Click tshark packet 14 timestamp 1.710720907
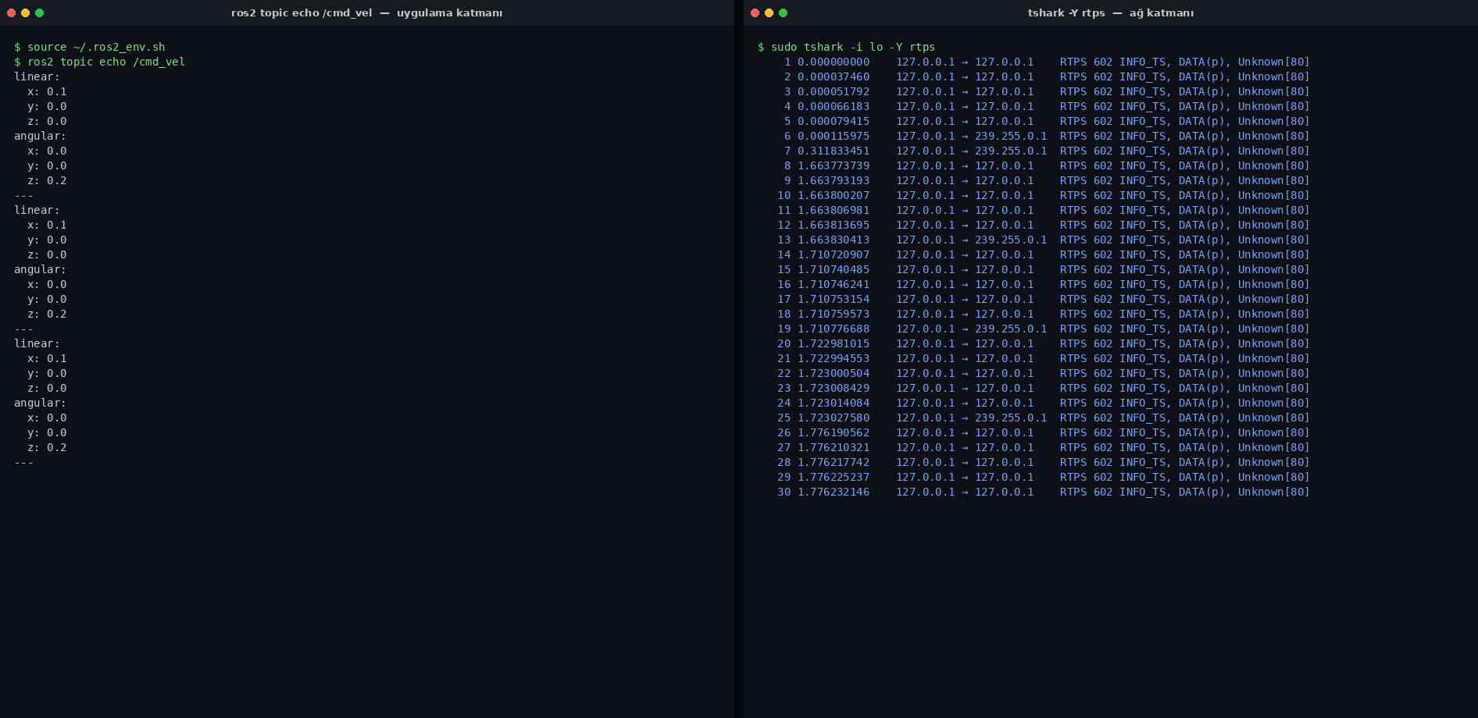 point(834,254)
